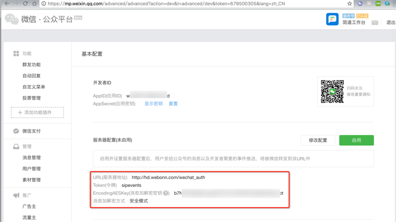Screen dimensions: 396x222
Task: Click the green 启用 button
Action: point(356,140)
